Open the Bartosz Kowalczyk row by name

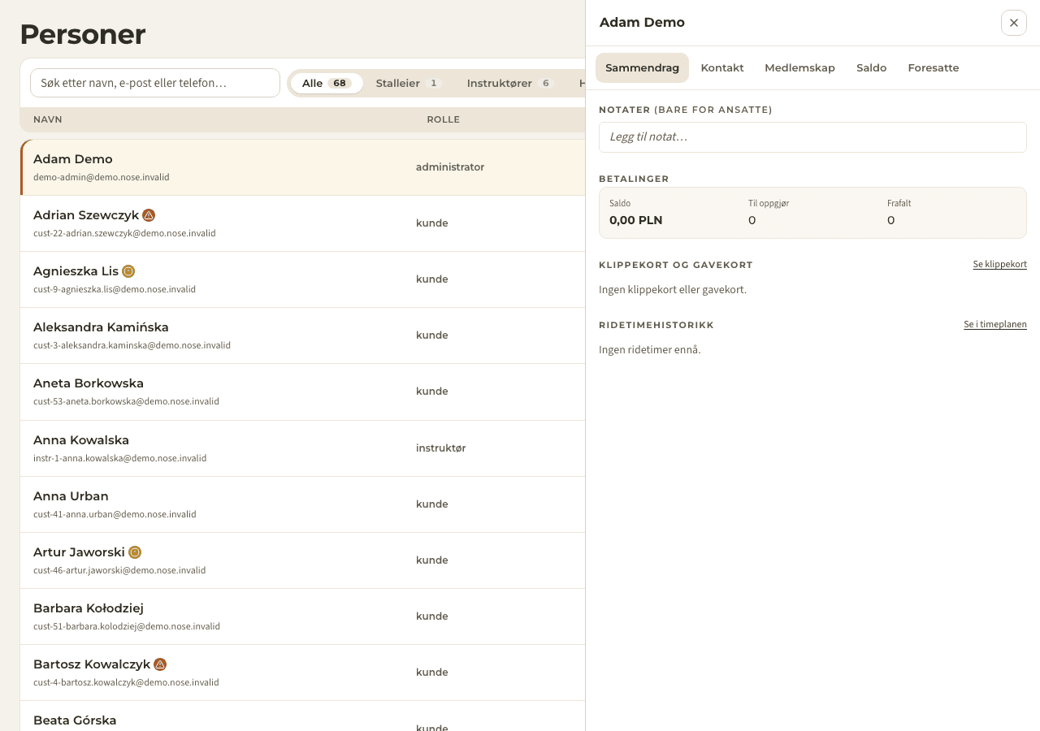92,664
